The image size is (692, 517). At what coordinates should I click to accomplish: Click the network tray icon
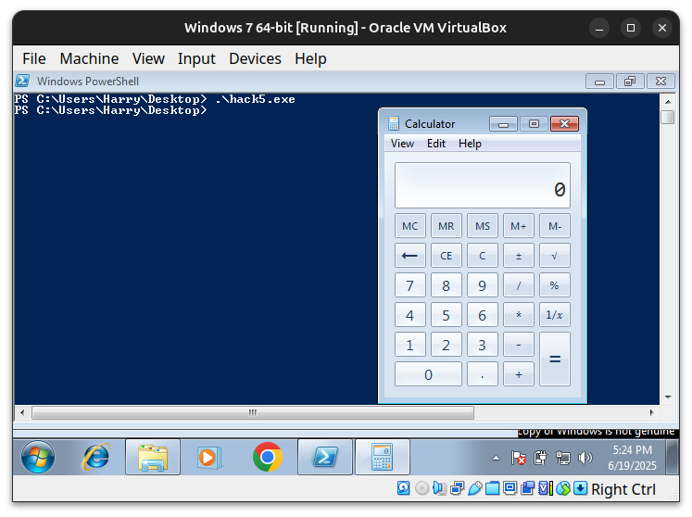point(562,458)
